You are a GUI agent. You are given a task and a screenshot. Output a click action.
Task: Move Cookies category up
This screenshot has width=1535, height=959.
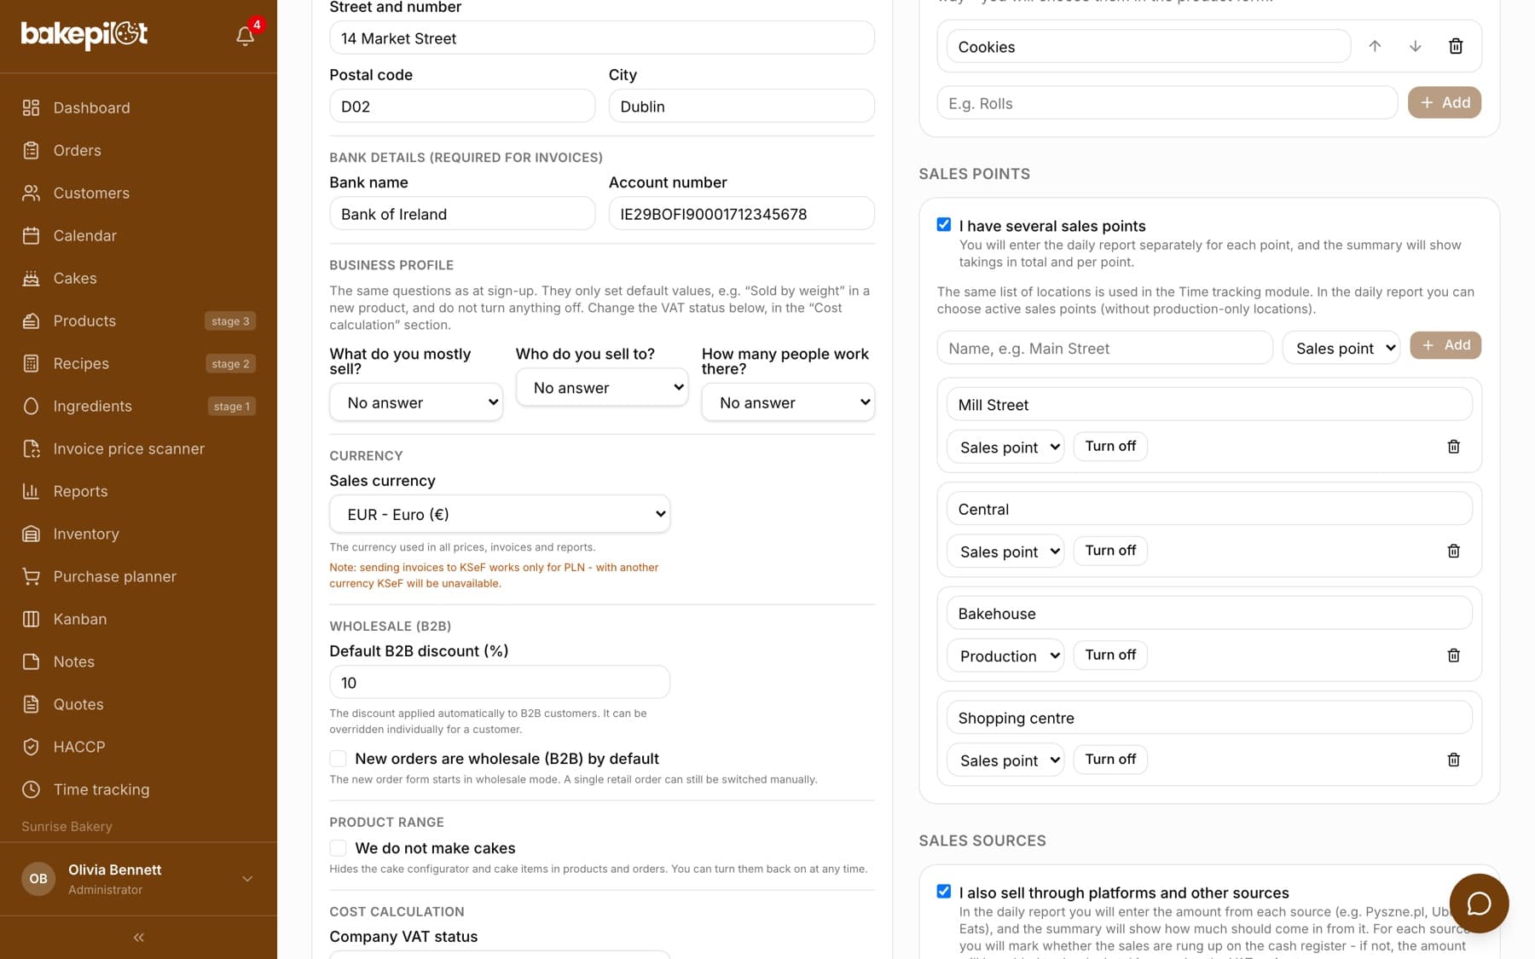point(1375,46)
